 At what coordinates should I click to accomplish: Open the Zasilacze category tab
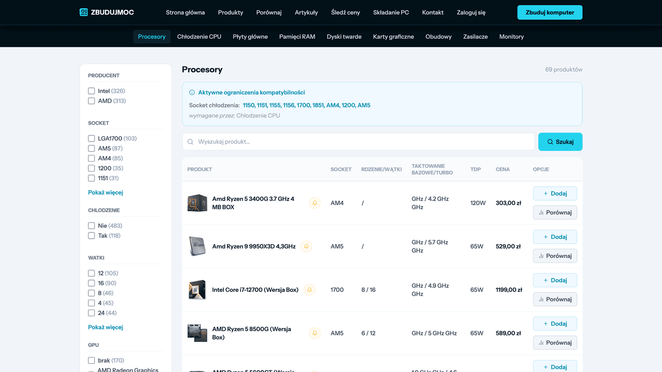475,37
